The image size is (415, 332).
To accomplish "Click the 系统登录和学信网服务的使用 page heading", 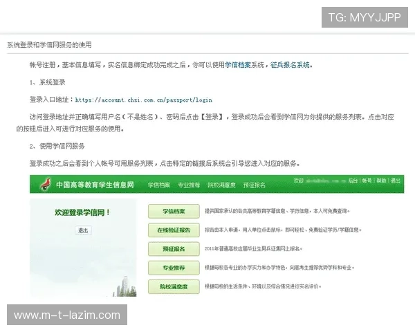I will 50,45.
